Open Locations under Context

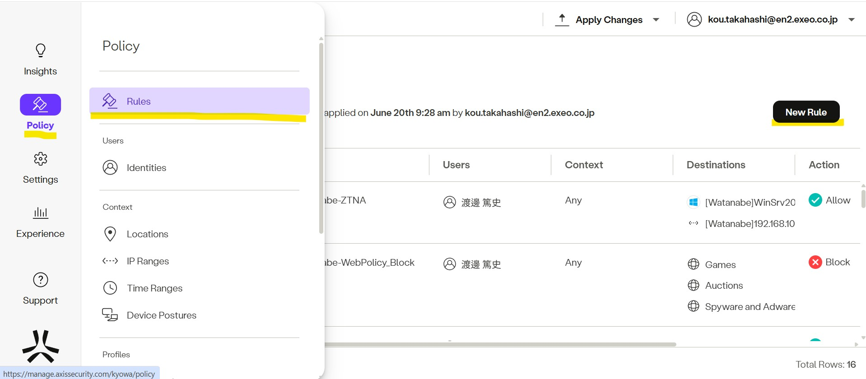click(147, 234)
